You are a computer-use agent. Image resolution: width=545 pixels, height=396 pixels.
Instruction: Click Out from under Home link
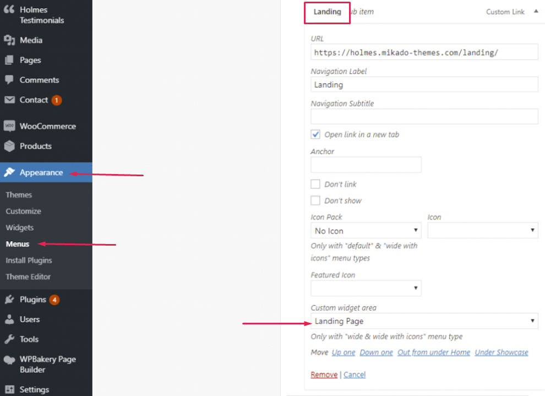pos(434,352)
